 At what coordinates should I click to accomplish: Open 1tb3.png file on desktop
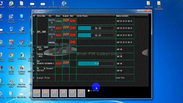point(43,5)
